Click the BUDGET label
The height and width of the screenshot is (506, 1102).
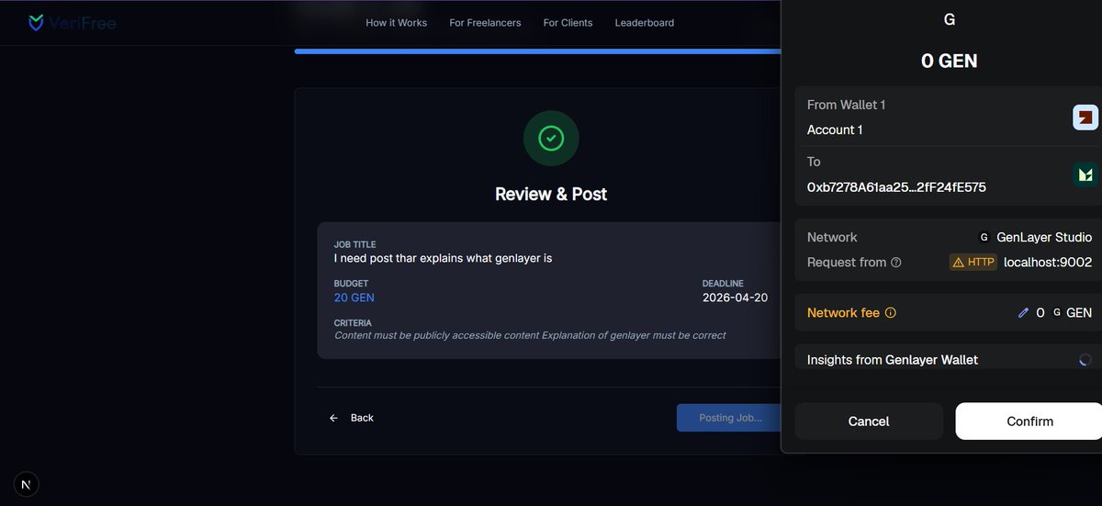click(351, 284)
